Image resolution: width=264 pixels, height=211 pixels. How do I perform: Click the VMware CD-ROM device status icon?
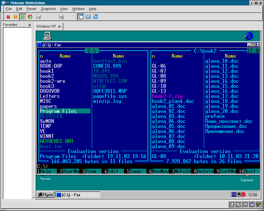point(239,205)
